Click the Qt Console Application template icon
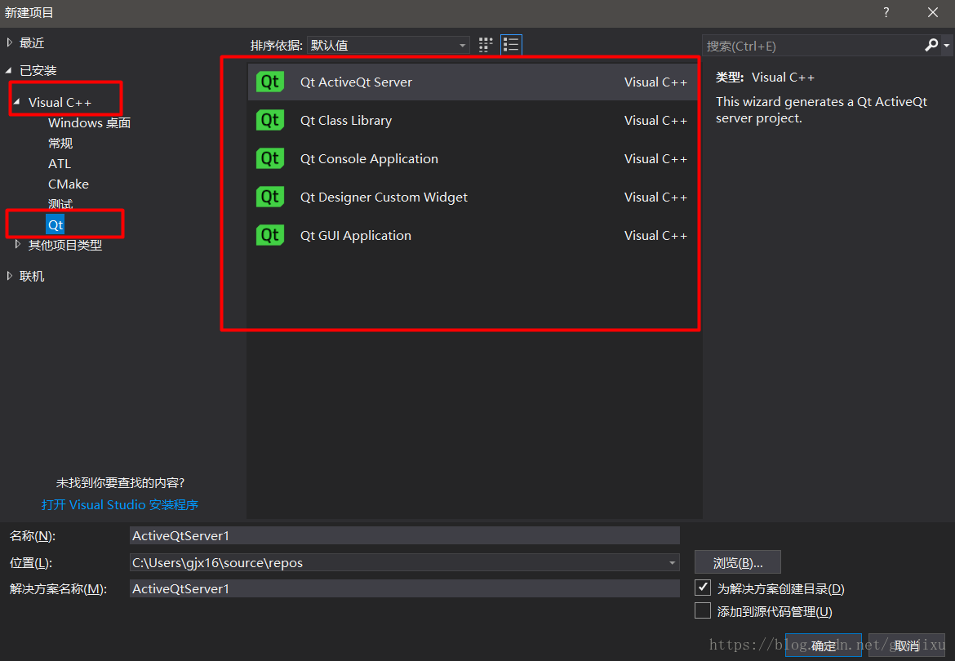The height and width of the screenshot is (661, 955). click(x=270, y=158)
